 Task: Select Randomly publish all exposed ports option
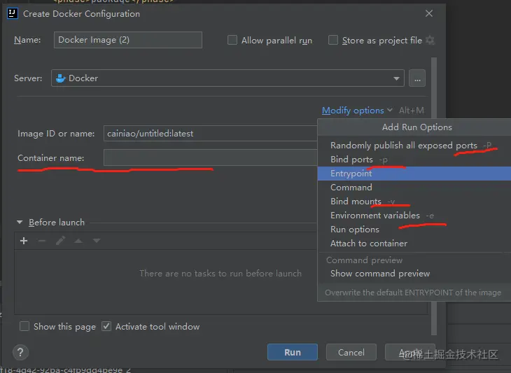[414, 146]
